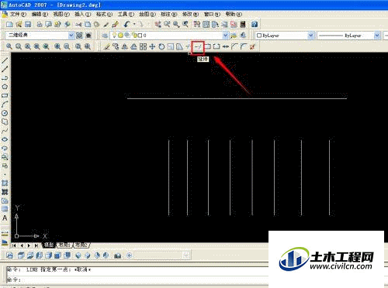Image resolution: width=388 pixels, height=288 pixels.
Task: Open the 窗口 menu
Action: coord(212,14)
